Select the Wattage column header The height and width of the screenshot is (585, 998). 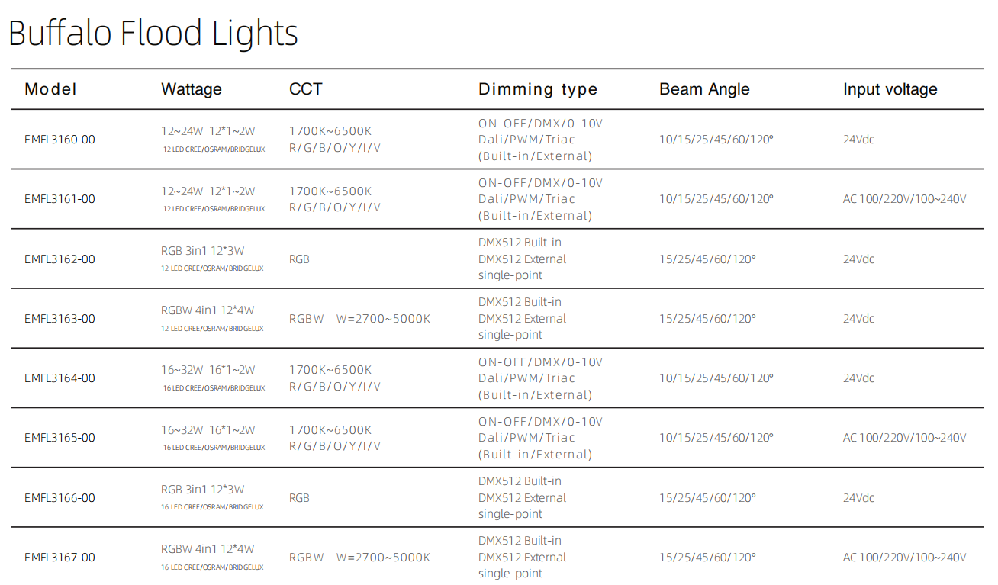point(192,89)
